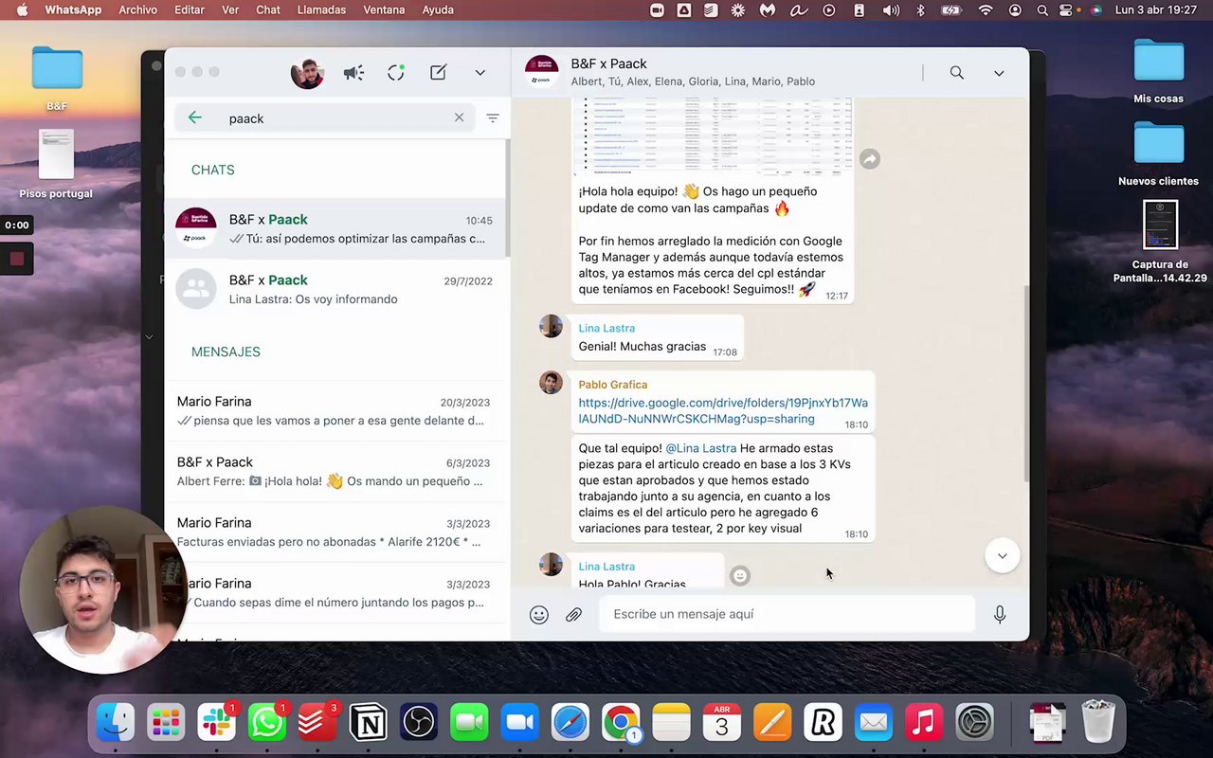This screenshot has width=1213, height=758.
Task: Open OBS from the dock
Action: tap(419, 723)
